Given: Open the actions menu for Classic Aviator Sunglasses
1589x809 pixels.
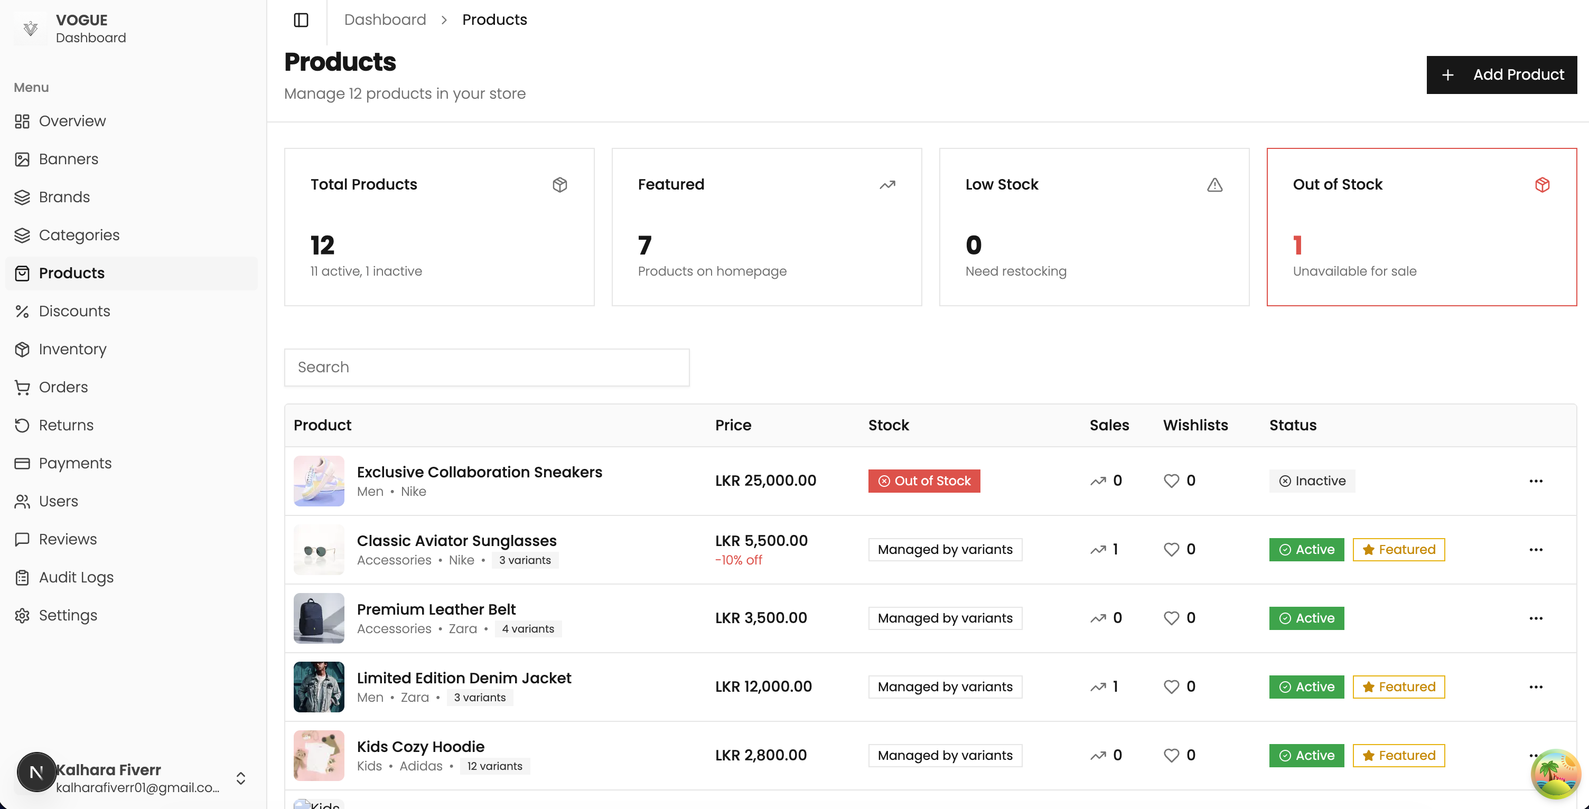Looking at the screenshot, I should click(x=1536, y=549).
